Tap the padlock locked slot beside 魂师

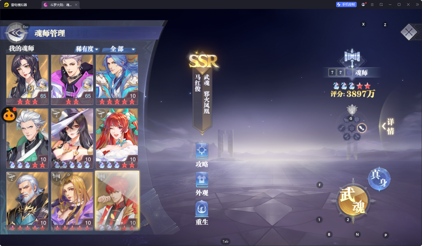coord(349,72)
